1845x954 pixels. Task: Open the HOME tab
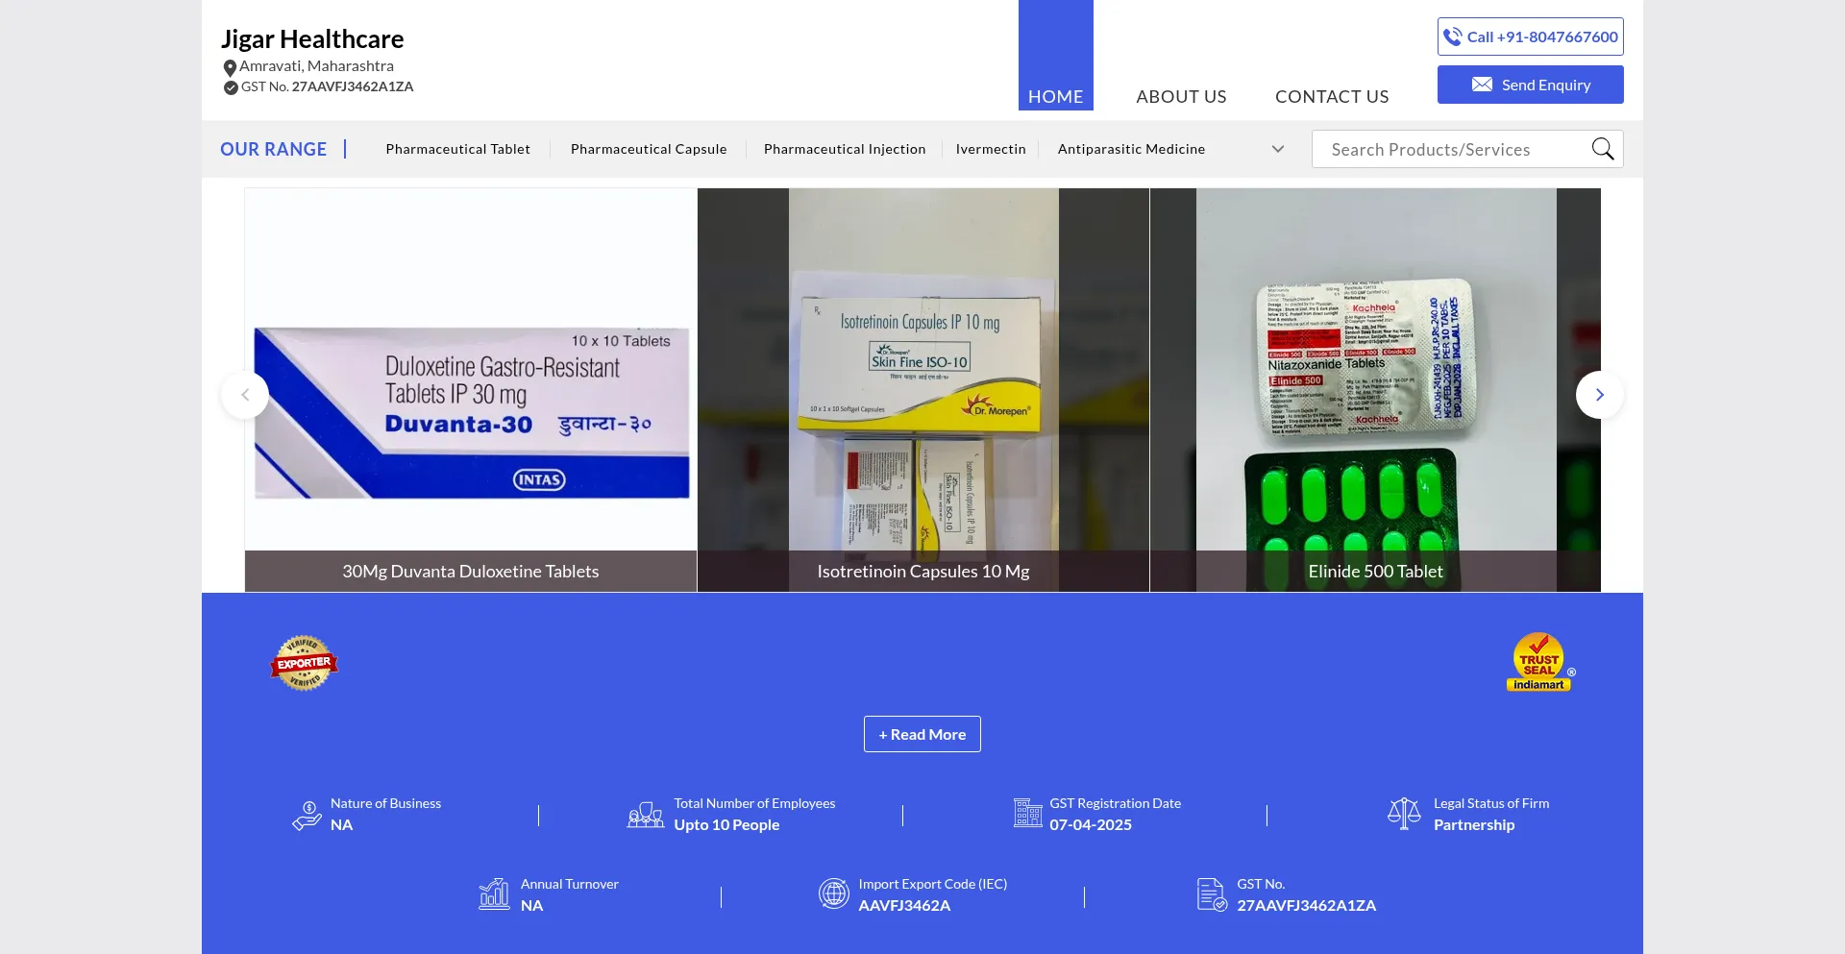tap(1056, 55)
